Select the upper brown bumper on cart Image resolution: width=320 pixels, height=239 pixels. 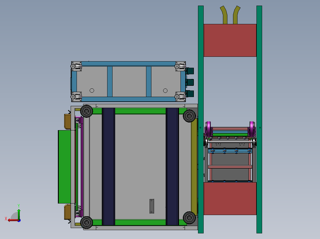68,122
